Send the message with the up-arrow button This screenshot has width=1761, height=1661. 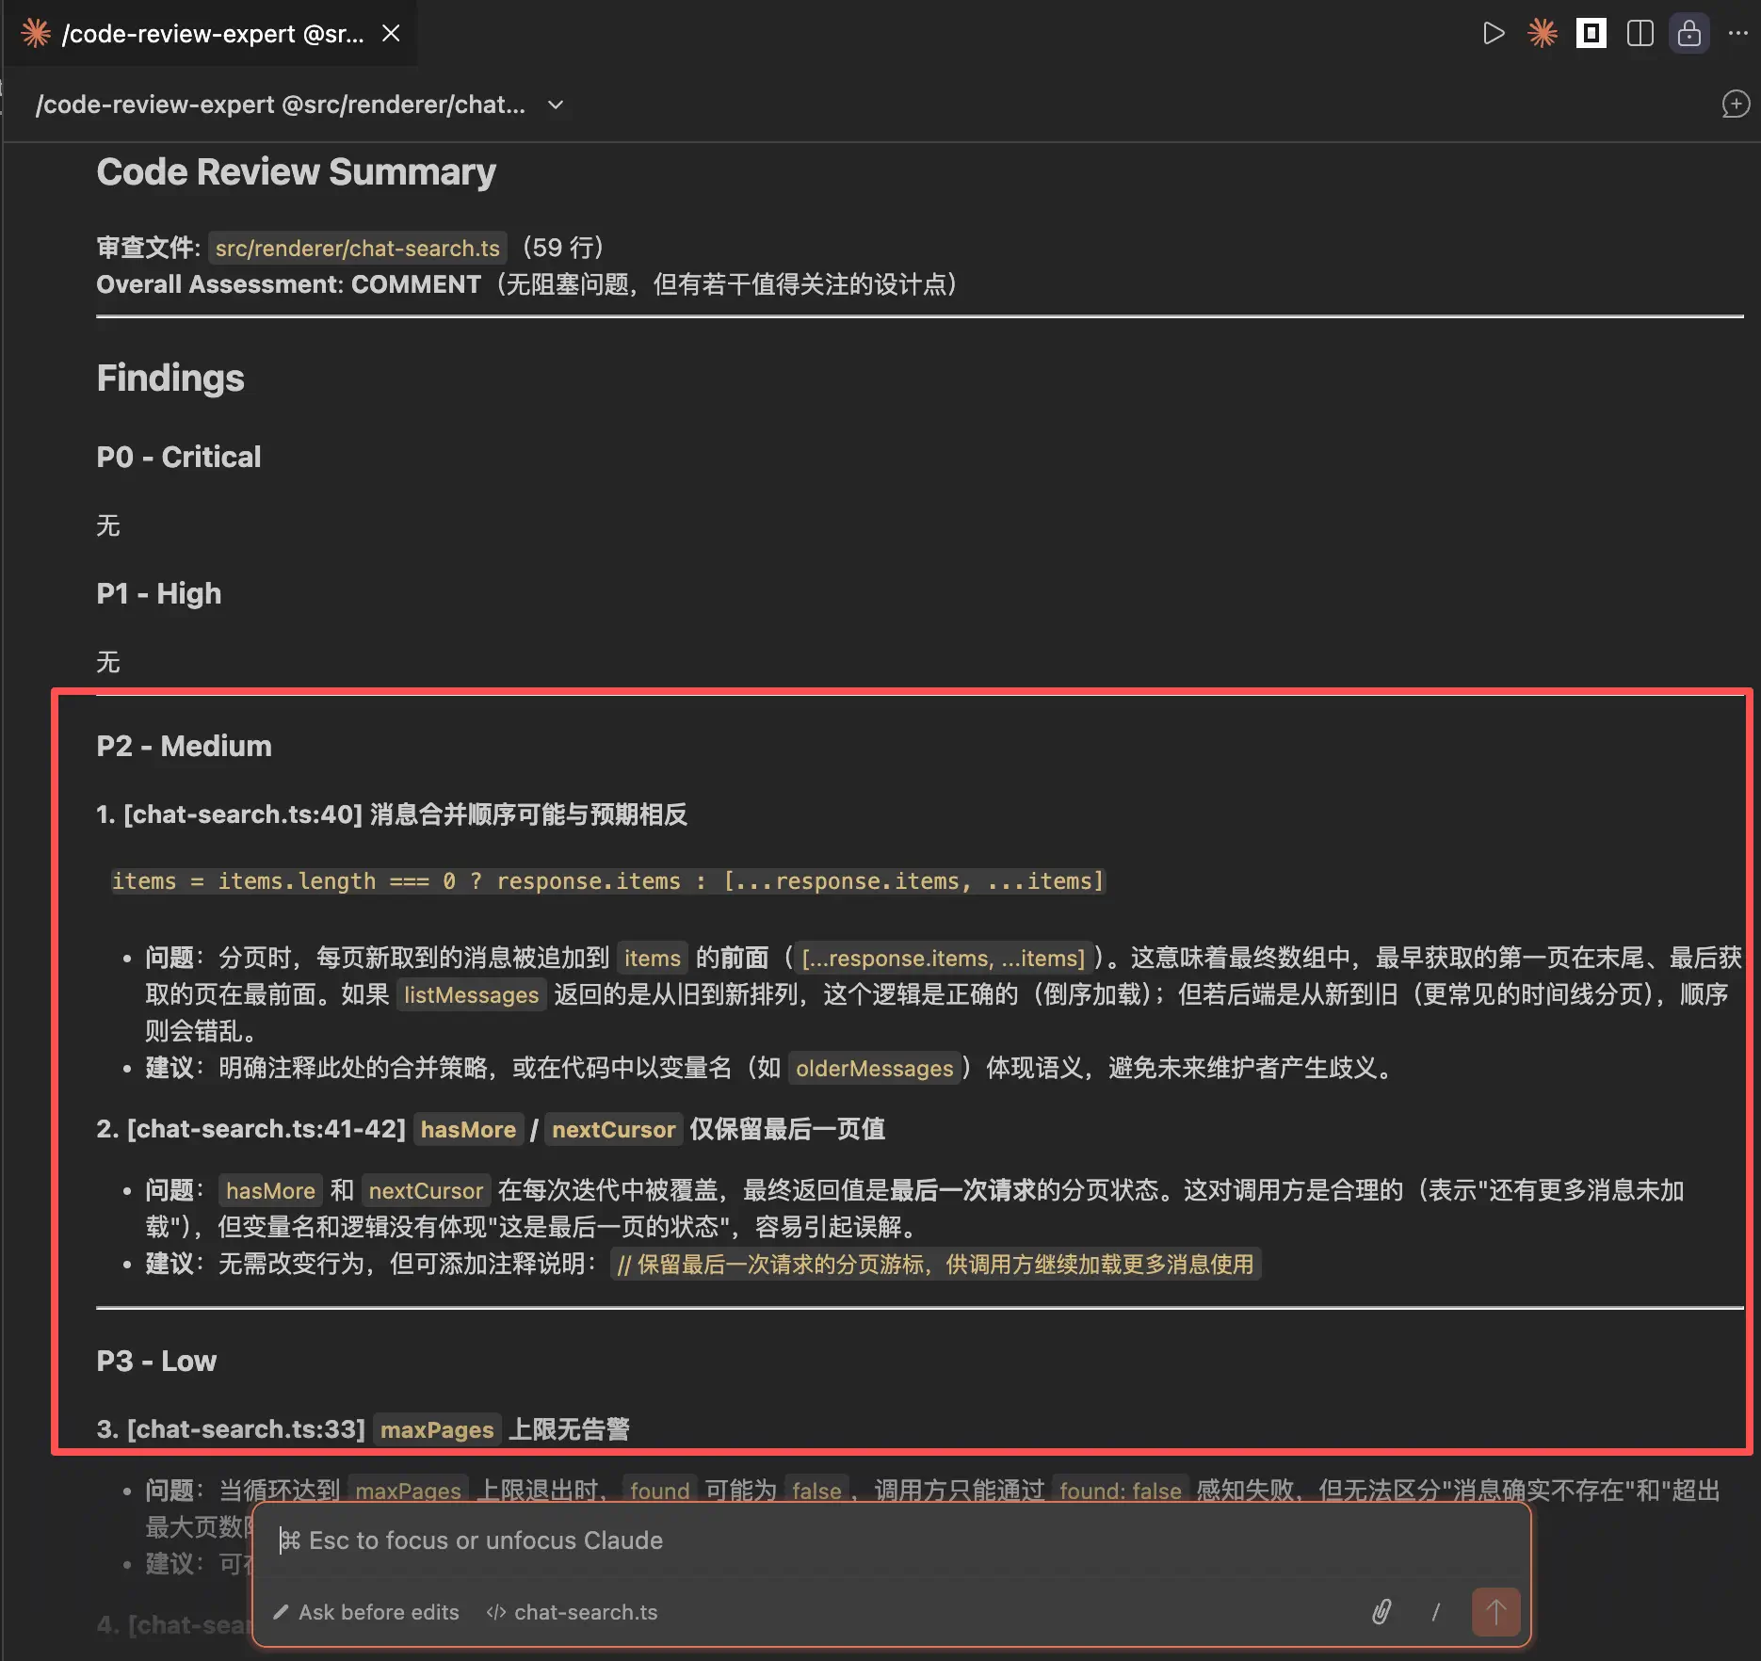[x=1495, y=1612]
